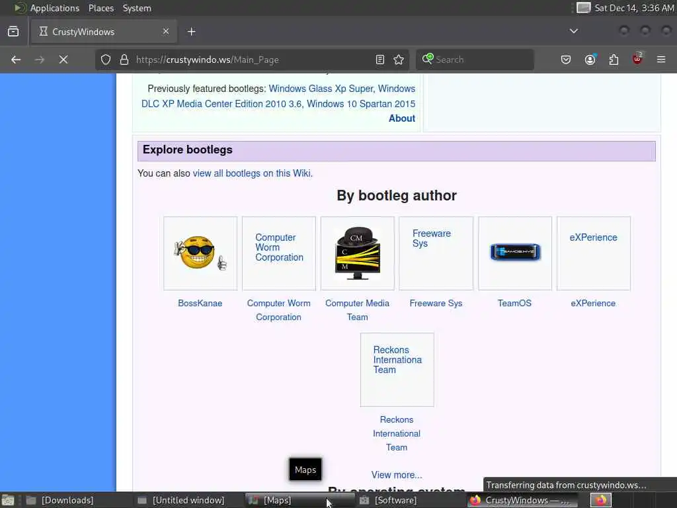
Task: Click the View more... link
Action: [x=397, y=475]
